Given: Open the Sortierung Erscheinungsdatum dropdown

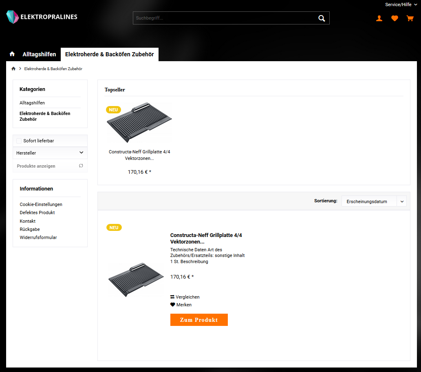Looking at the screenshot, I should [374, 201].
